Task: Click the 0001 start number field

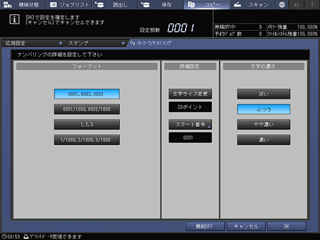Action: click(190, 137)
